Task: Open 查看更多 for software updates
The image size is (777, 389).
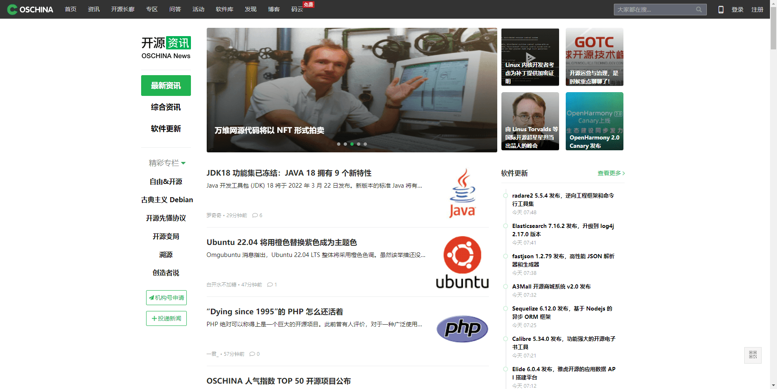Action: click(x=611, y=173)
